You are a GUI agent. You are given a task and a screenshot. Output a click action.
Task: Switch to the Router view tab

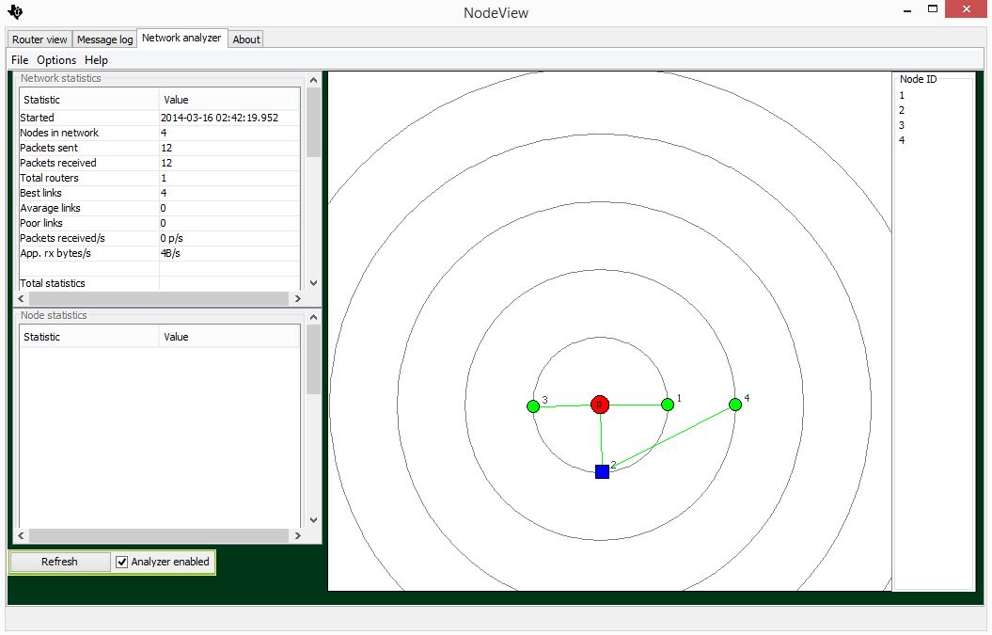(x=39, y=40)
